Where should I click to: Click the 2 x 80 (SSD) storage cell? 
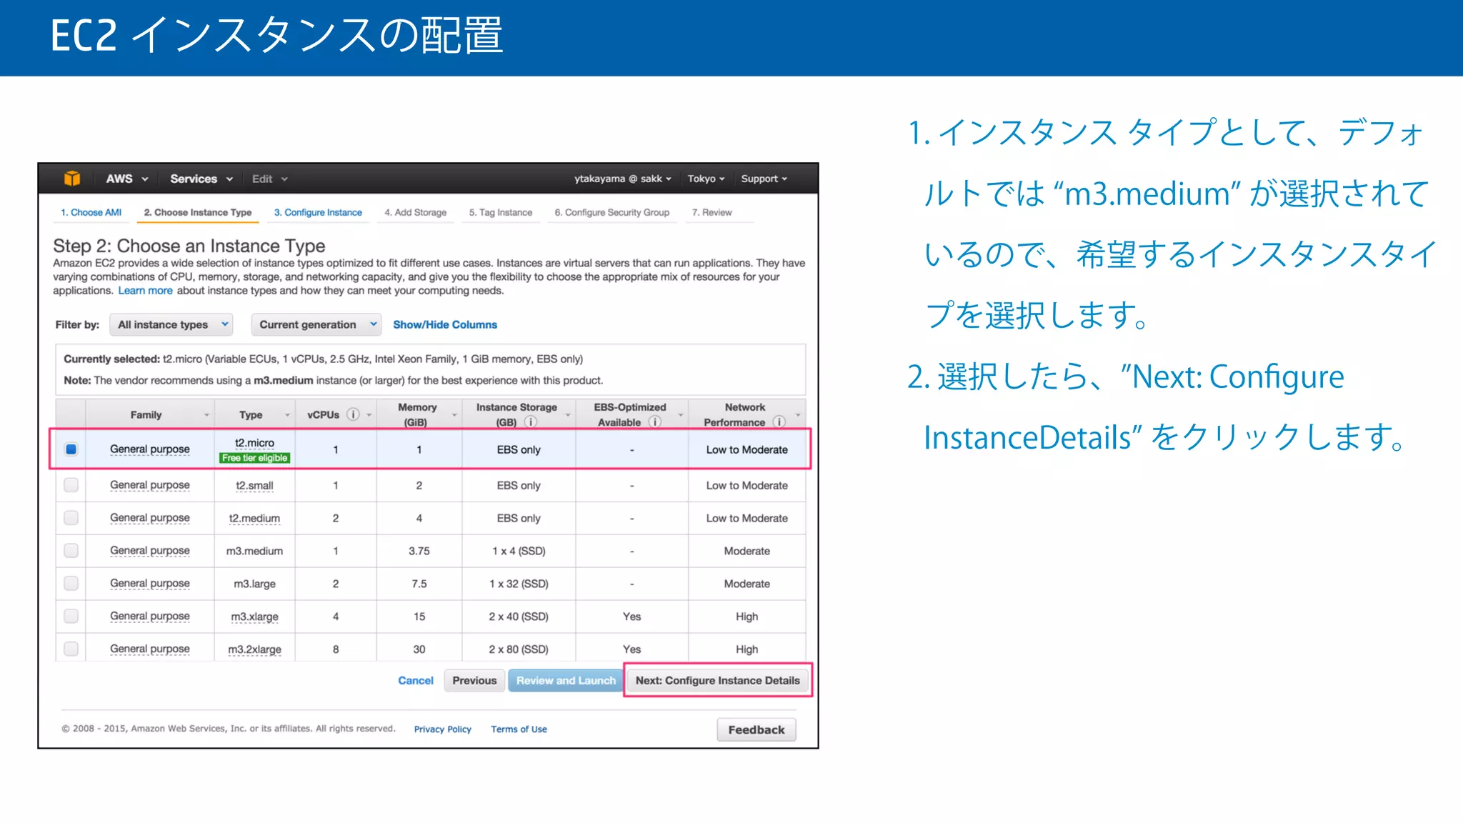519,649
